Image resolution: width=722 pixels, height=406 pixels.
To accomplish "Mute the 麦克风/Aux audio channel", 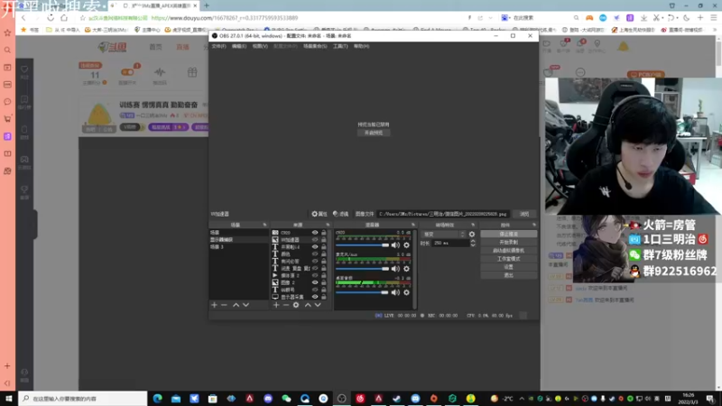I will click(395, 269).
